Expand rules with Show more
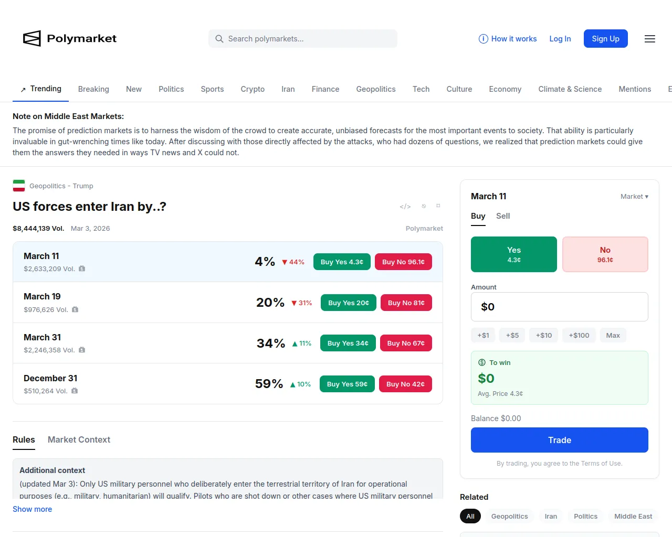This screenshot has width=672, height=537. pyautogui.click(x=33, y=509)
